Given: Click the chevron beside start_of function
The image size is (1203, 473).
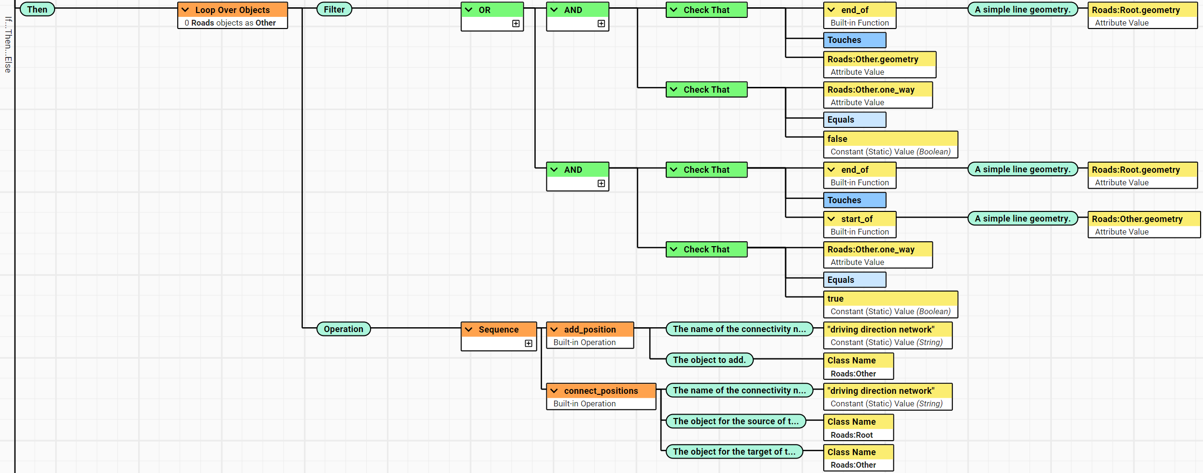Looking at the screenshot, I should (831, 219).
